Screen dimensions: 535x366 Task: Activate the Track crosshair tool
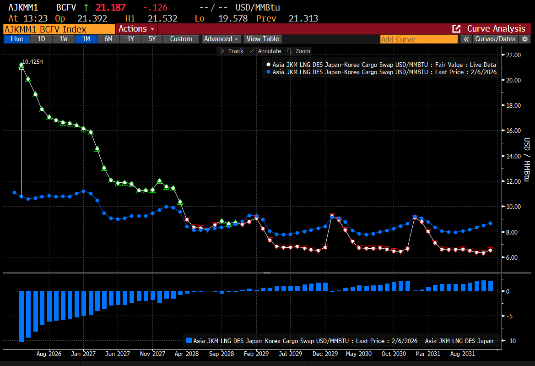pos(231,51)
